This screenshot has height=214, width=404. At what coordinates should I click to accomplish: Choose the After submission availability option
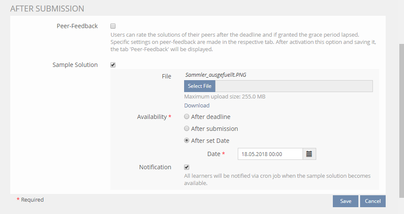pos(187,129)
